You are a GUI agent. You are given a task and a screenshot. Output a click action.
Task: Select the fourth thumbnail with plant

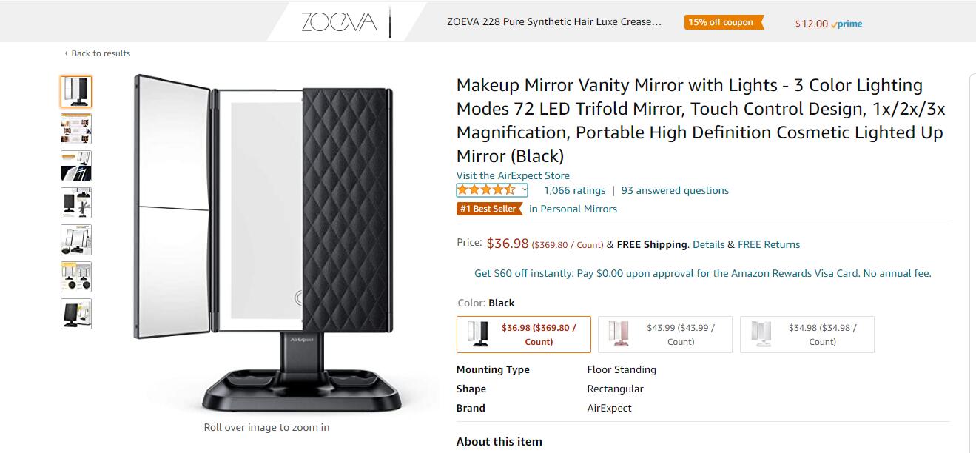(x=76, y=203)
